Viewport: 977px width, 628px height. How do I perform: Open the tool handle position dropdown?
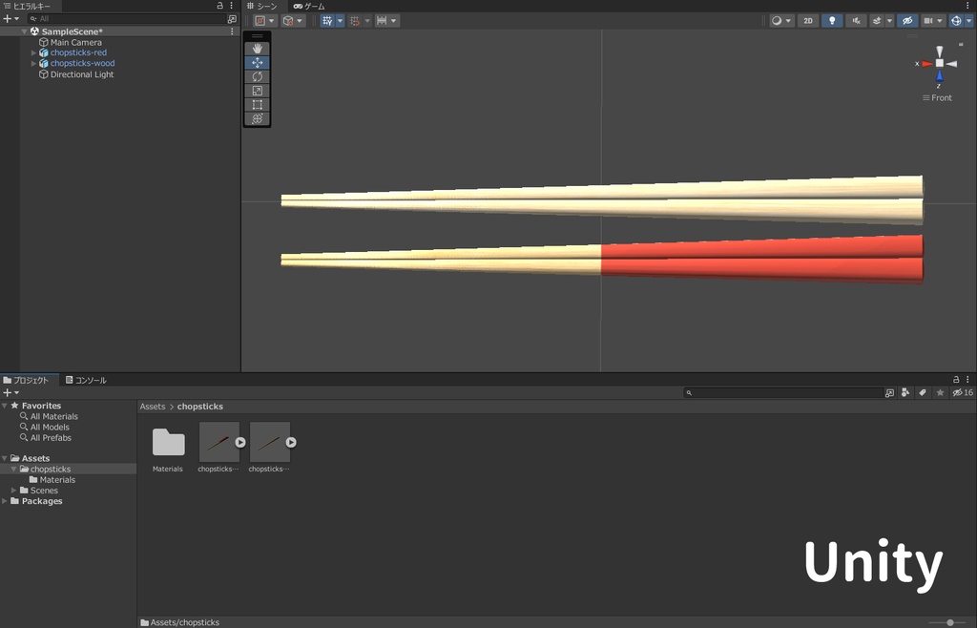(x=265, y=21)
